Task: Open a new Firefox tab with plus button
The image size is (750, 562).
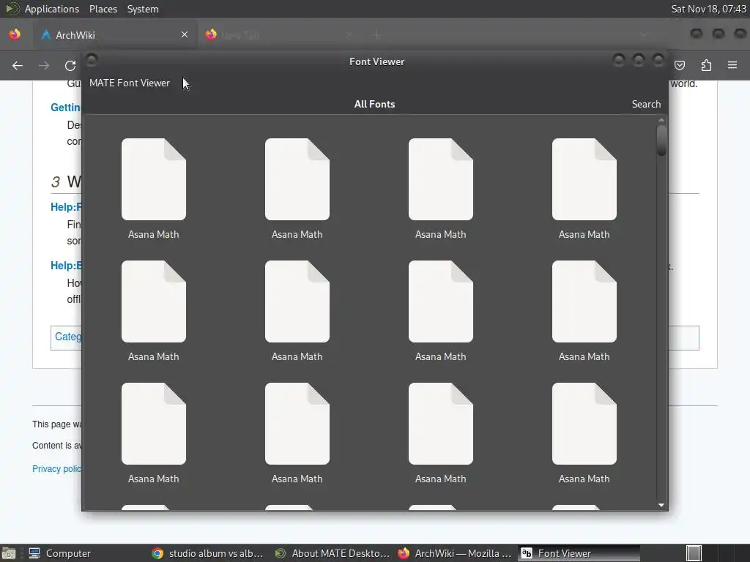Action: pos(377,35)
